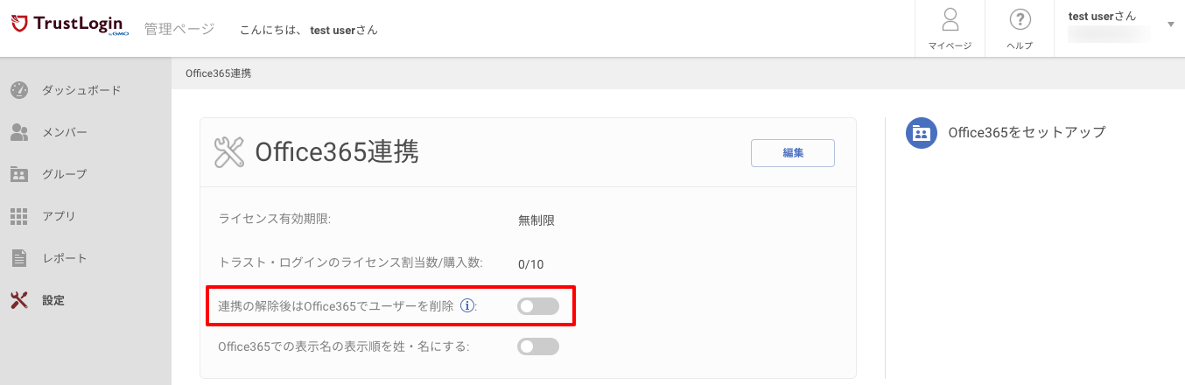Open the ヘルプ question mark icon
1185x385 pixels.
[x=1020, y=19]
